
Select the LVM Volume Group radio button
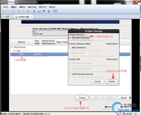click(70, 63)
